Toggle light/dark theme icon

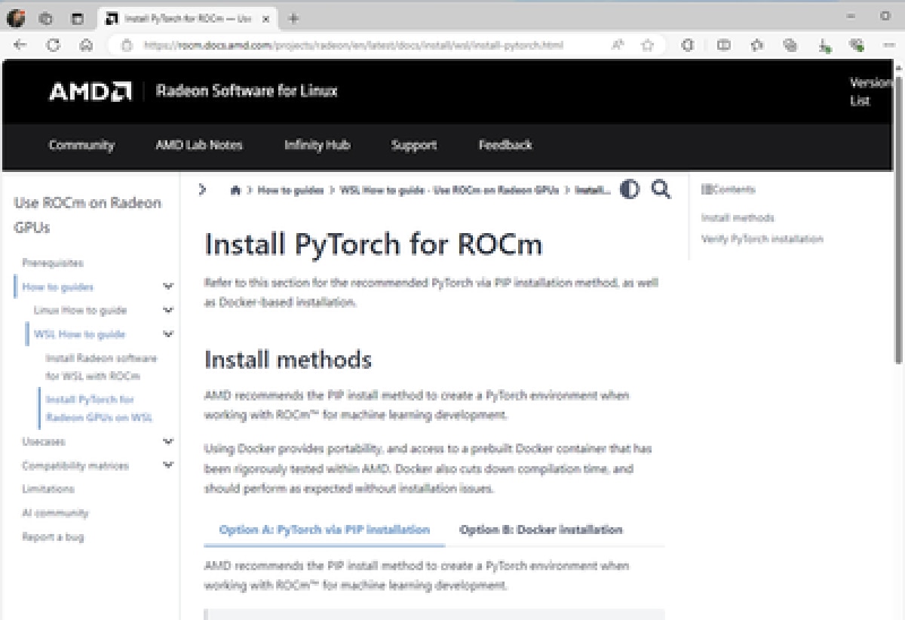pos(630,189)
